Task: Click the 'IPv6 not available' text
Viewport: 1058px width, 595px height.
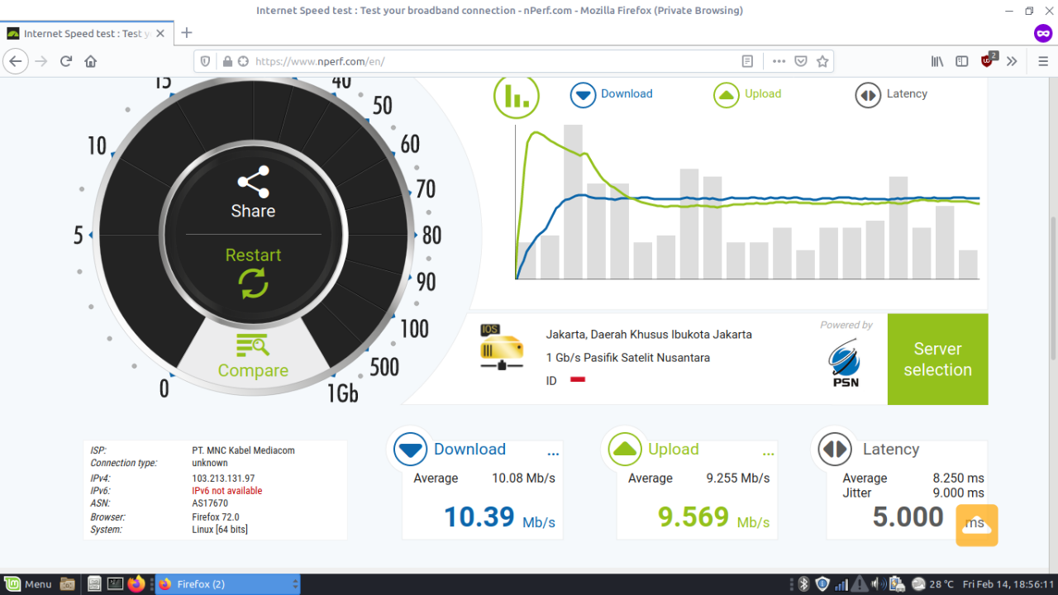Action: tap(227, 491)
